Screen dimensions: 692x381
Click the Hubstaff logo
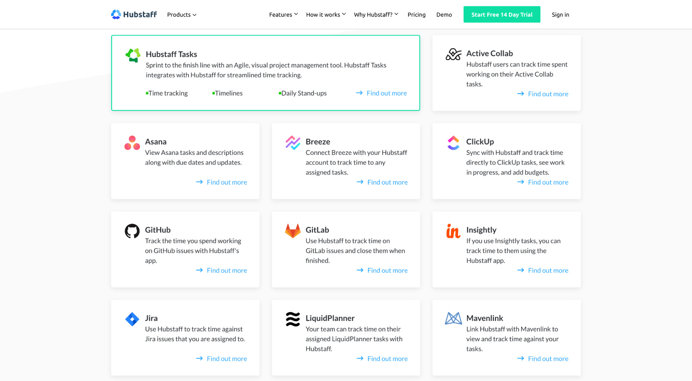134,14
